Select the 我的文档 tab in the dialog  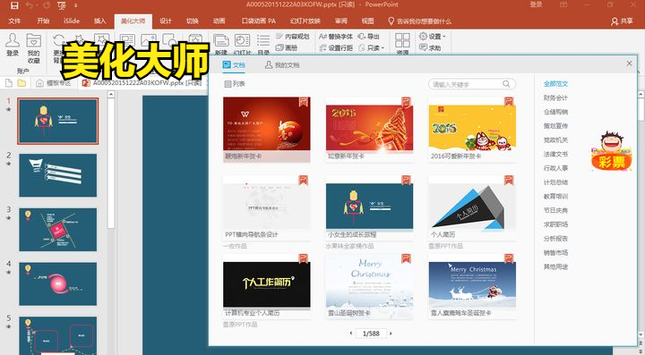tap(282, 65)
